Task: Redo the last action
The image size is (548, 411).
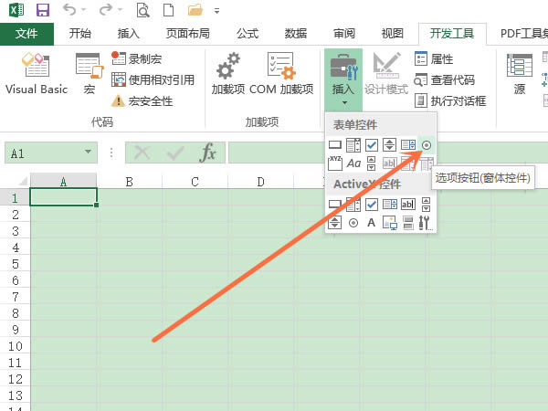Action: [106, 10]
